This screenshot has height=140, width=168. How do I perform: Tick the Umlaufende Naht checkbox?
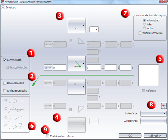pyautogui.click(x=5, y=91)
